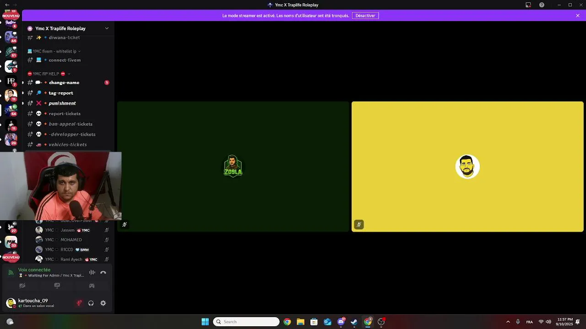Open noise suppression waveform icon
The width and height of the screenshot is (586, 329).
pos(92,272)
